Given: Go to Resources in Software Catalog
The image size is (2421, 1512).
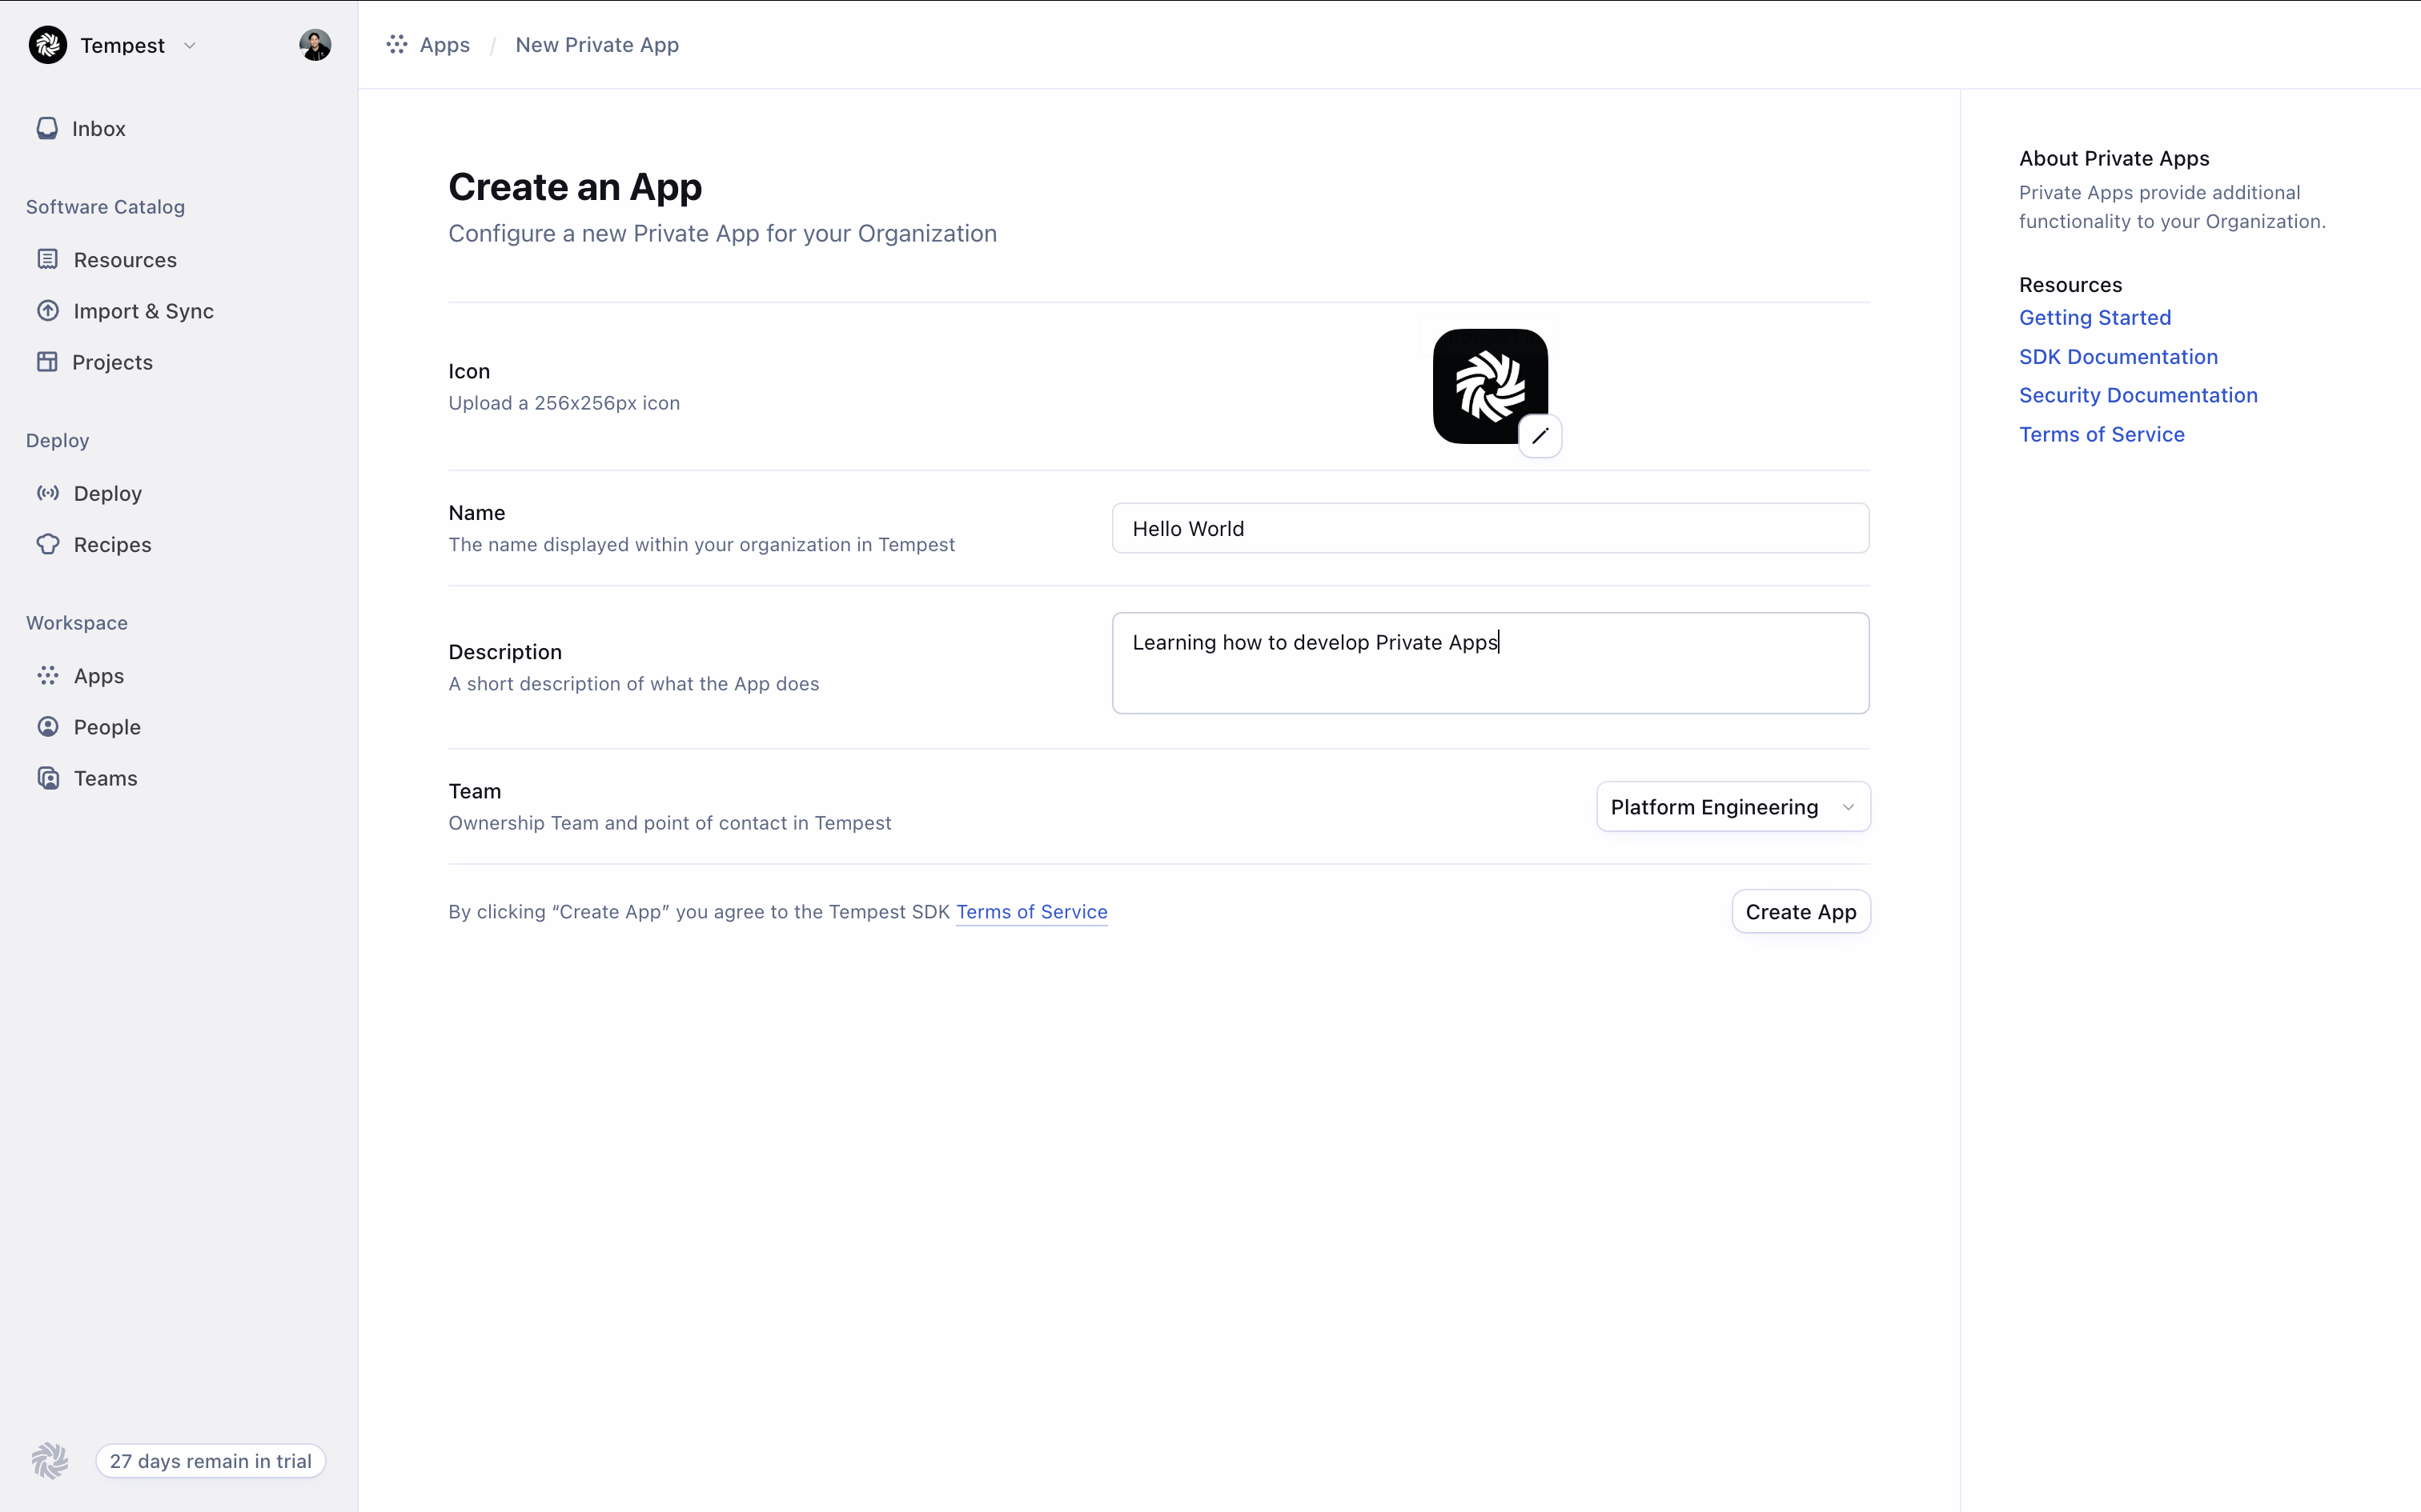Looking at the screenshot, I should (124, 260).
